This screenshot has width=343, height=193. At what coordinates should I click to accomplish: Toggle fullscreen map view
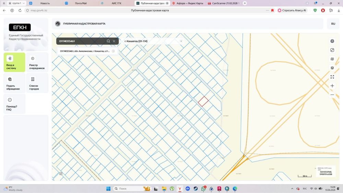(332, 77)
